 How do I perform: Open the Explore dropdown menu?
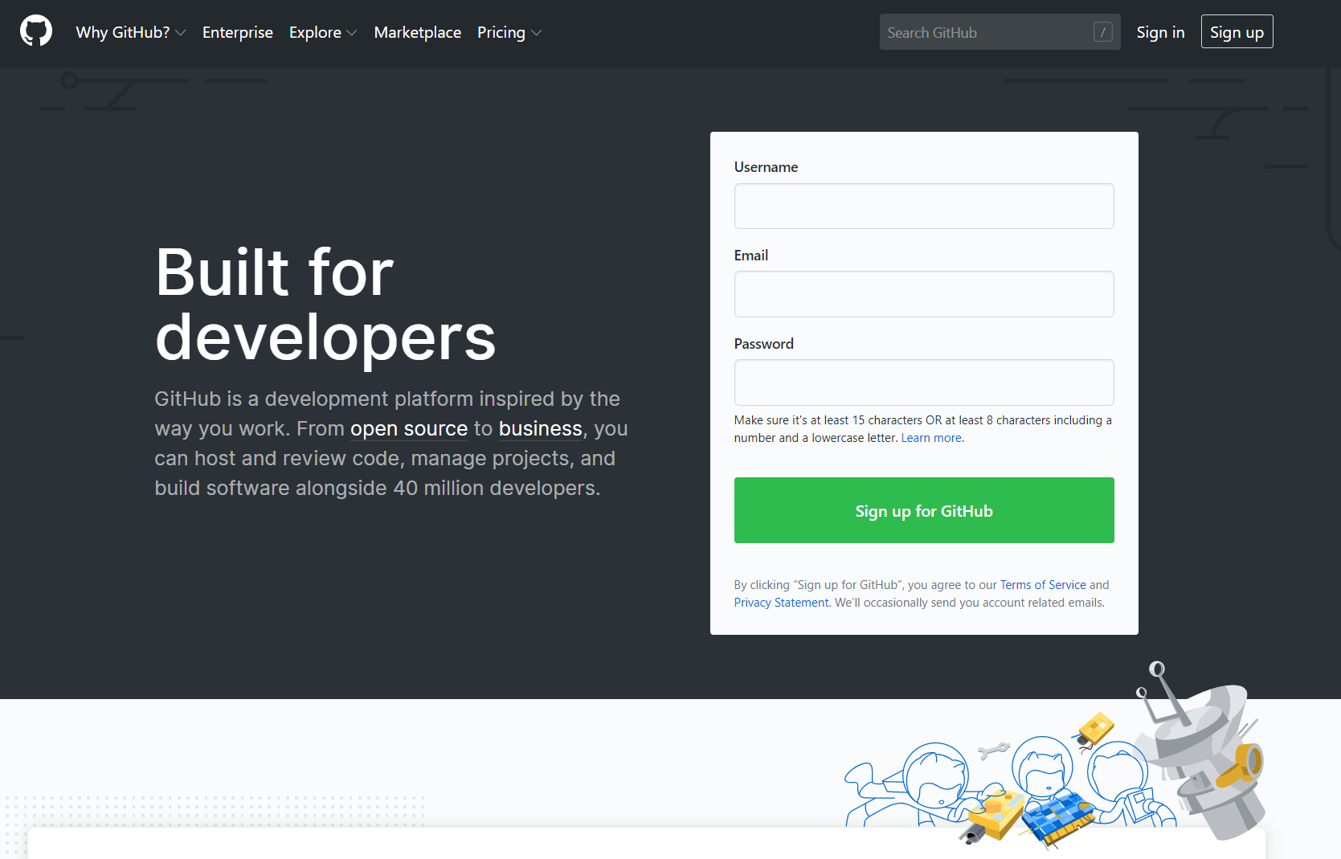click(323, 32)
